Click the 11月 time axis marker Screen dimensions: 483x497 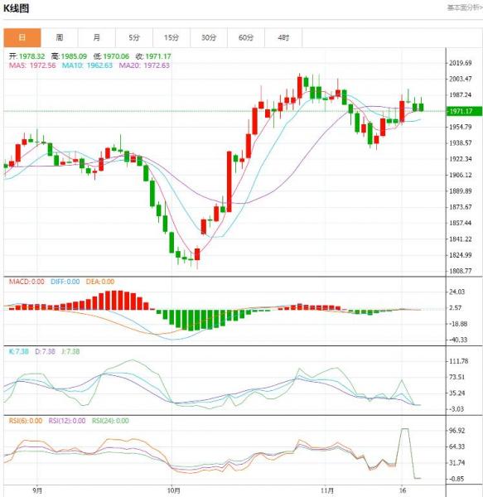click(326, 490)
